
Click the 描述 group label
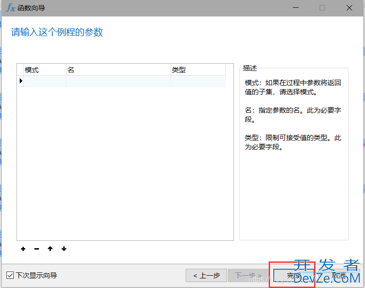click(x=250, y=68)
